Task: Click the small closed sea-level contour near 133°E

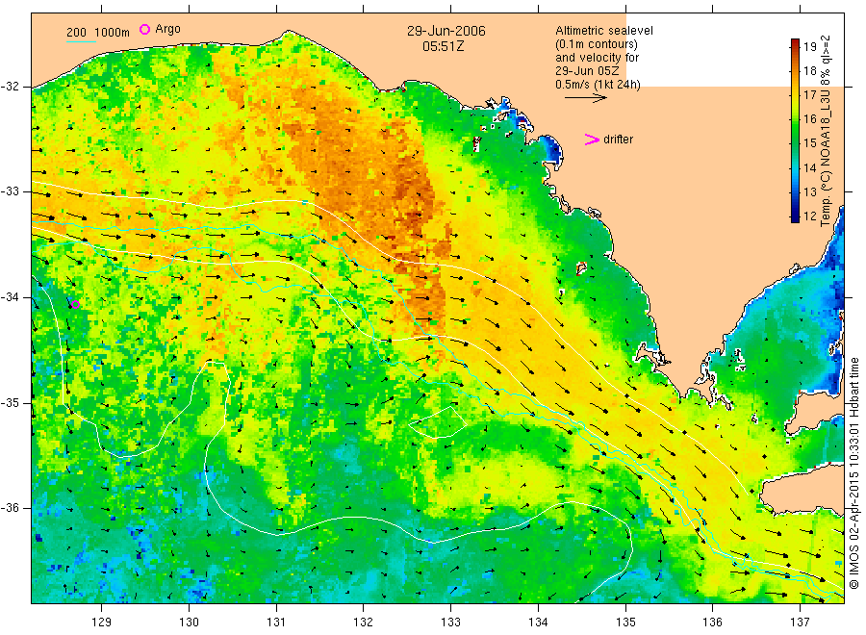Action: (438, 422)
